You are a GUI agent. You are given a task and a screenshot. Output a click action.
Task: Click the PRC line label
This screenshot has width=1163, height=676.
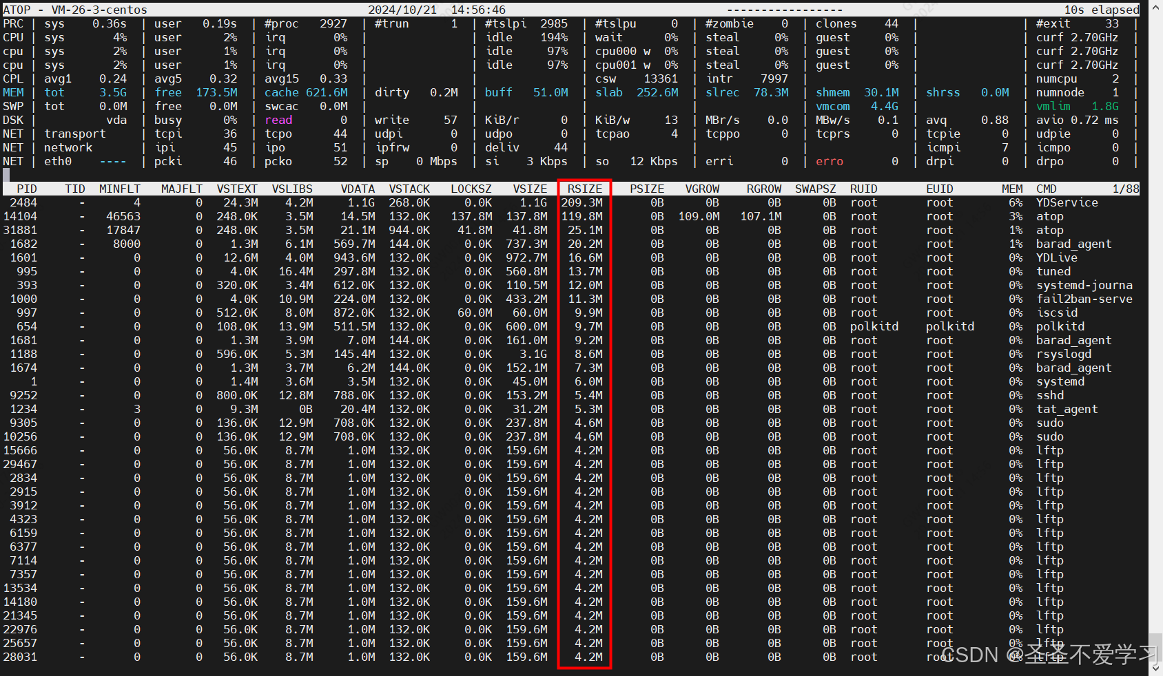[13, 23]
